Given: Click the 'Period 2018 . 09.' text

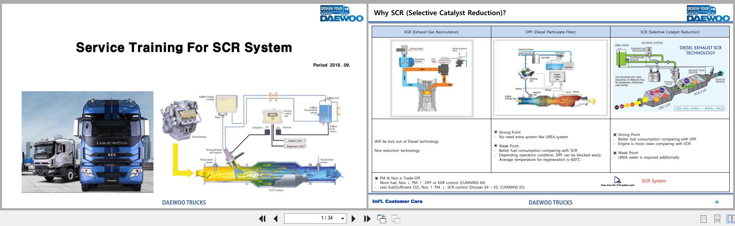Looking at the screenshot, I should (331, 65).
